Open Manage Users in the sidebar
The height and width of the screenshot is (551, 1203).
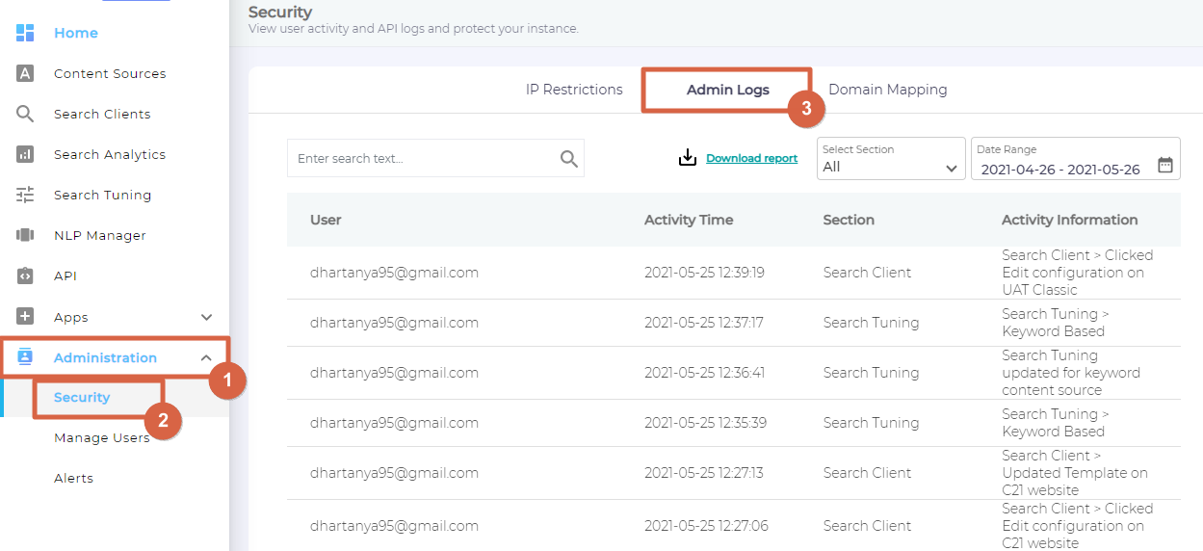pyautogui.click(x=101, y=437)
